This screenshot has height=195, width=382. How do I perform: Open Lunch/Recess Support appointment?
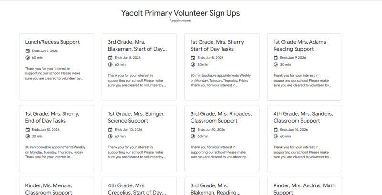(53, 42)
